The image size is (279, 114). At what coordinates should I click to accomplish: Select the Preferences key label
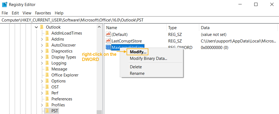coord(62,99)
